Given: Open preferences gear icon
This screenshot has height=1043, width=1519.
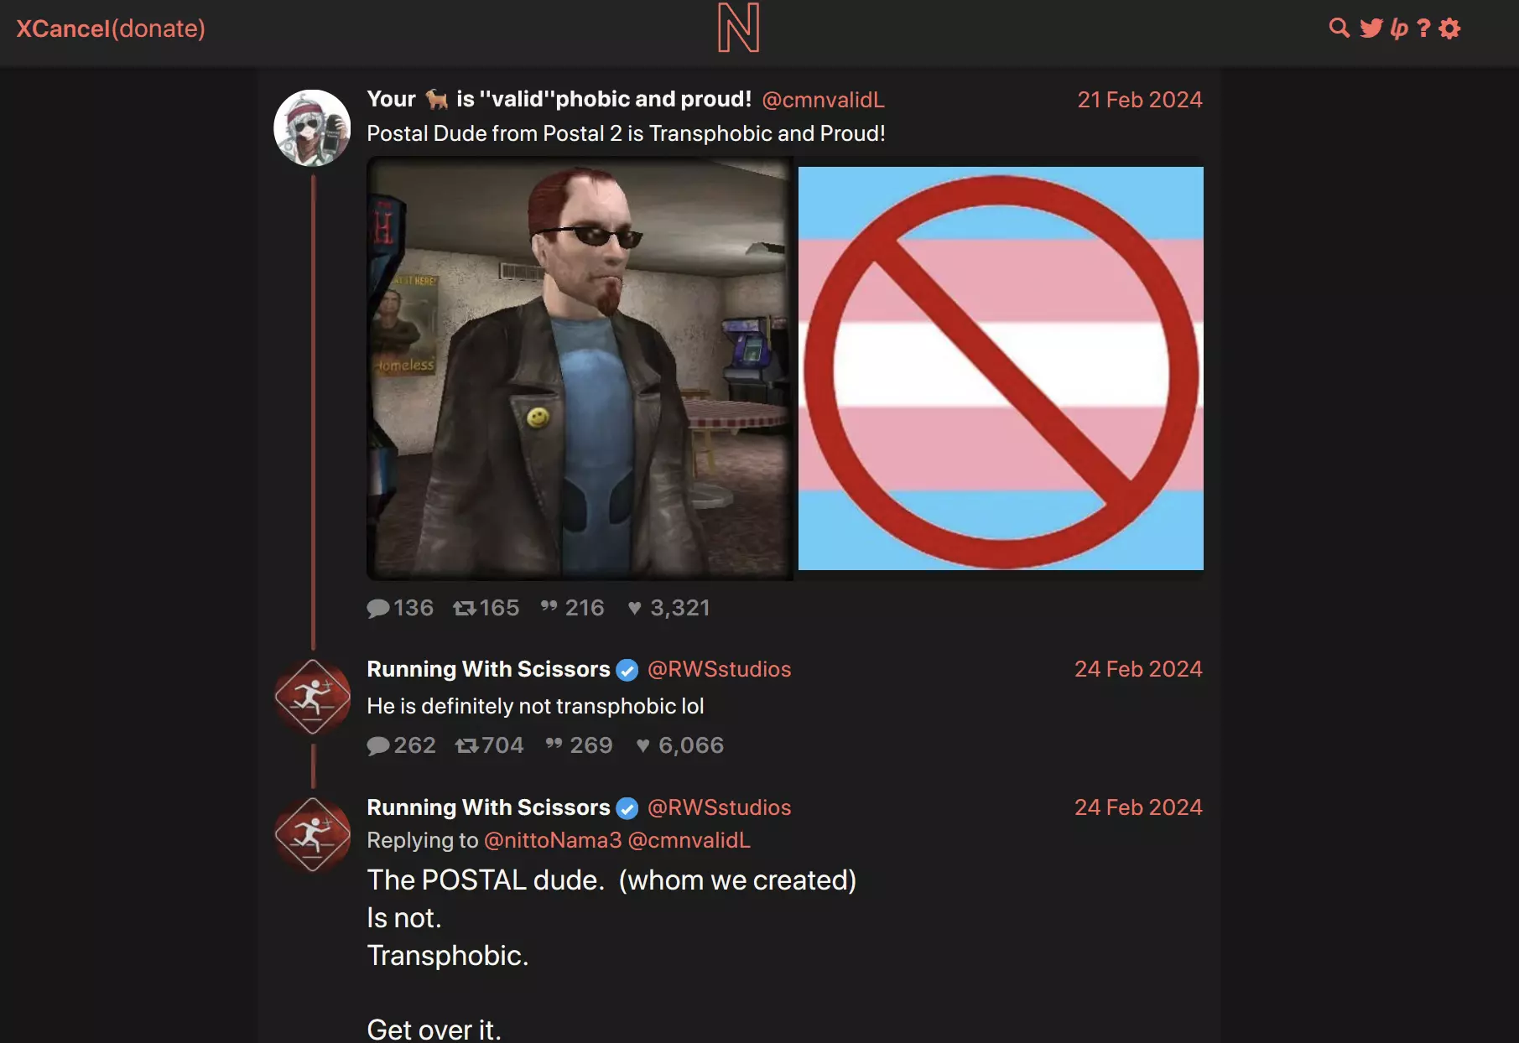Looking at the screenshot, I should [1449, 29].
